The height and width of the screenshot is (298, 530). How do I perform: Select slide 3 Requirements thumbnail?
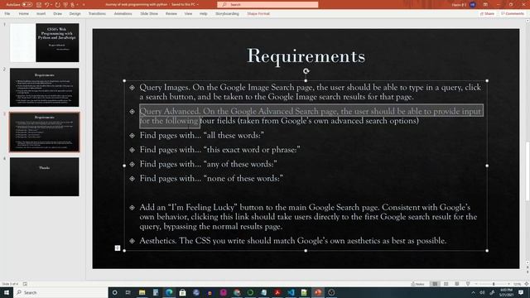[45, 132]
